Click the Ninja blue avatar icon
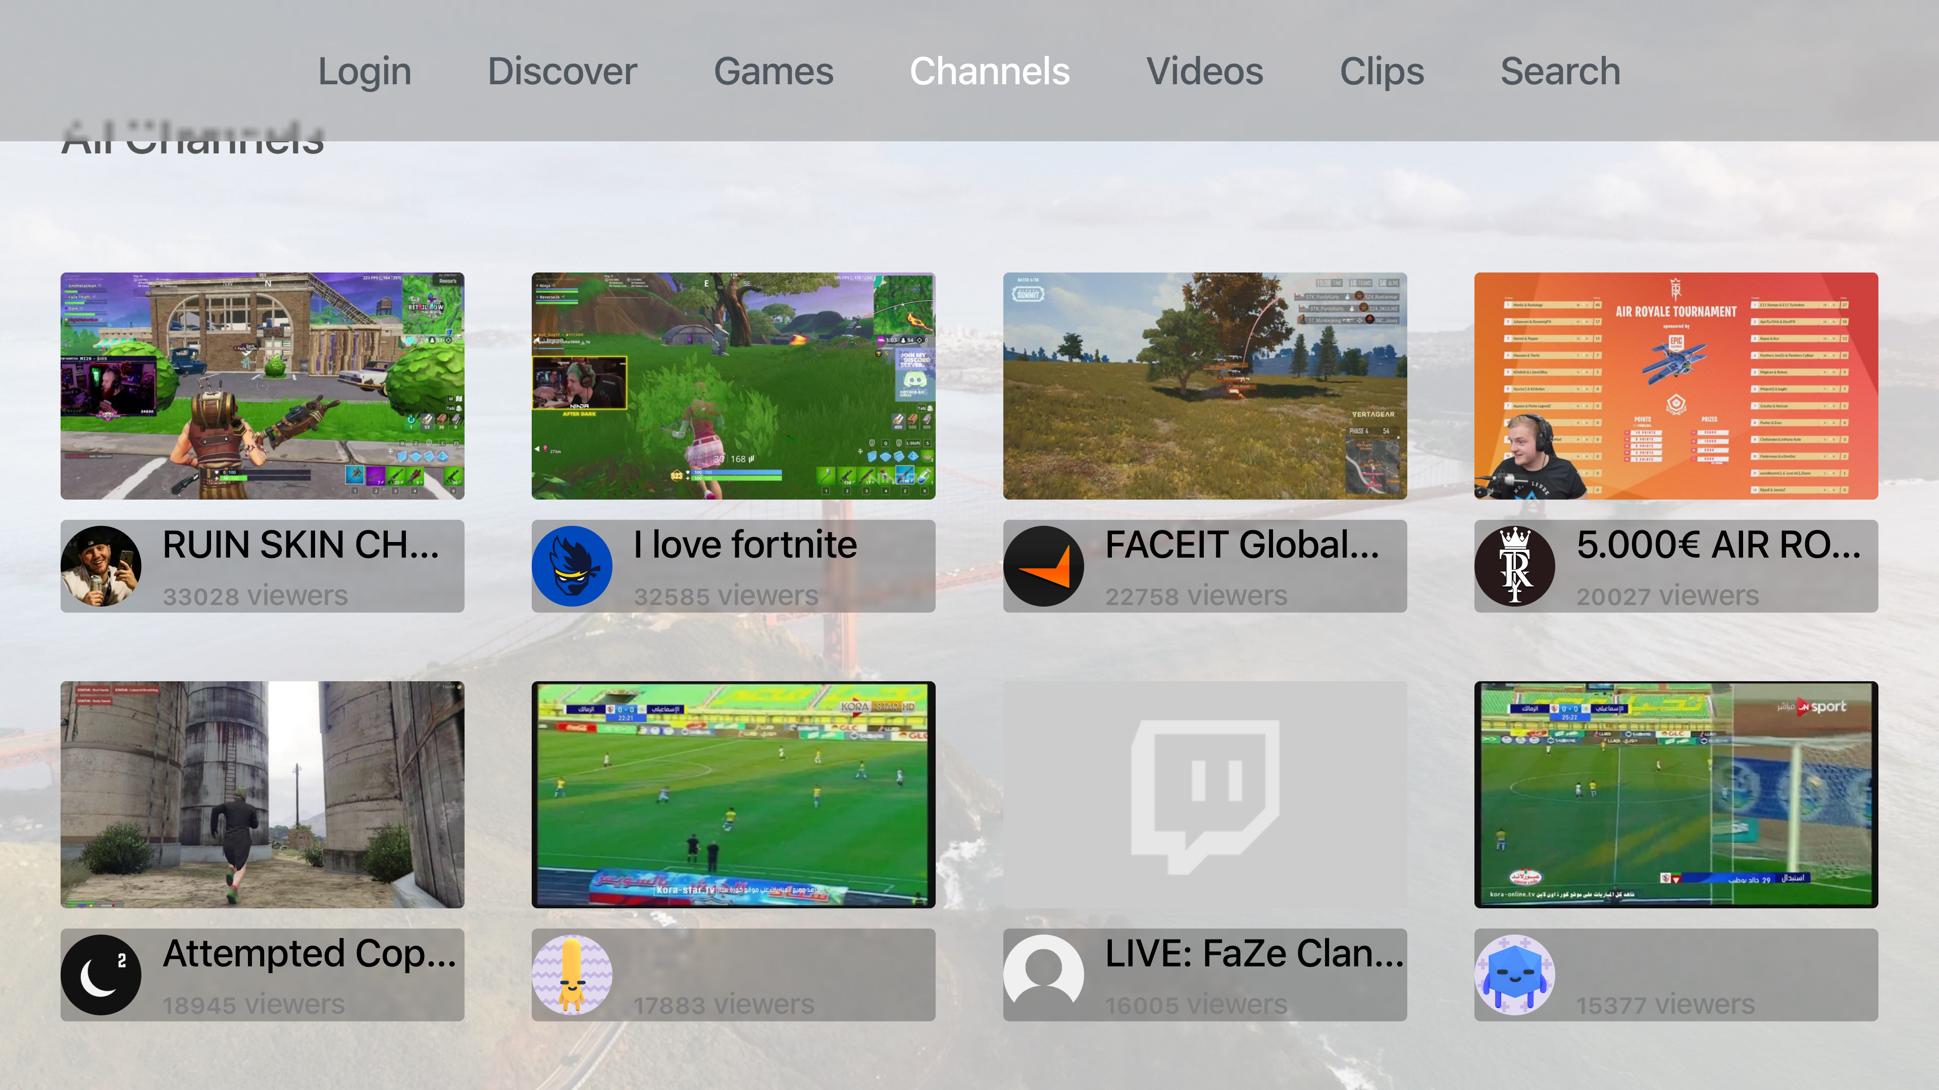 [572, 566]
